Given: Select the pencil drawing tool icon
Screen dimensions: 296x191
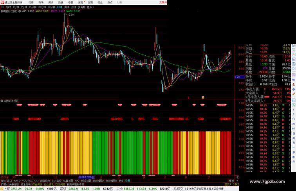Looking at the screenshot, I should click(x=294, y=94).
